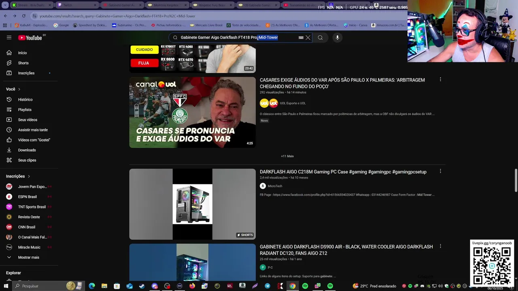This screenshot has height=291, width=518.
Task: Open the Pichau Informática bookmark
Action: coord(168,25)
